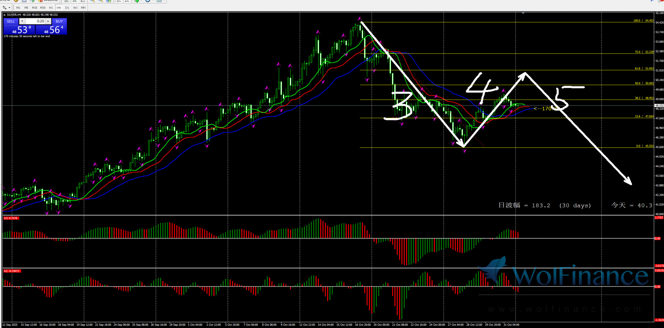Decrease lot volume with down arrow
Image resolution: width=664 pixels, height=328 pixels.
click(x=22, y=21)
